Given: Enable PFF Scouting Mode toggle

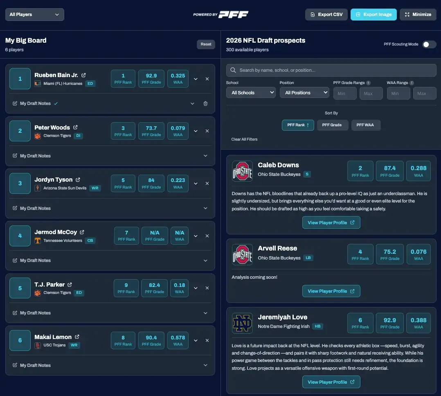Looking at the screenshot, I should click(x=429, y=44).
